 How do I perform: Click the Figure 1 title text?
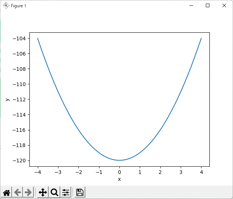[x=19, y=6]
